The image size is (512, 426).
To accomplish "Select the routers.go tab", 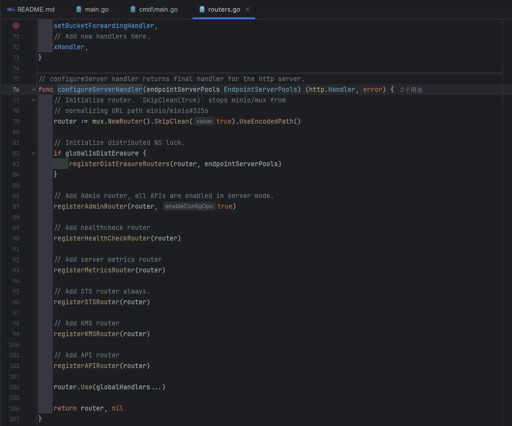I will pos(224,10).
